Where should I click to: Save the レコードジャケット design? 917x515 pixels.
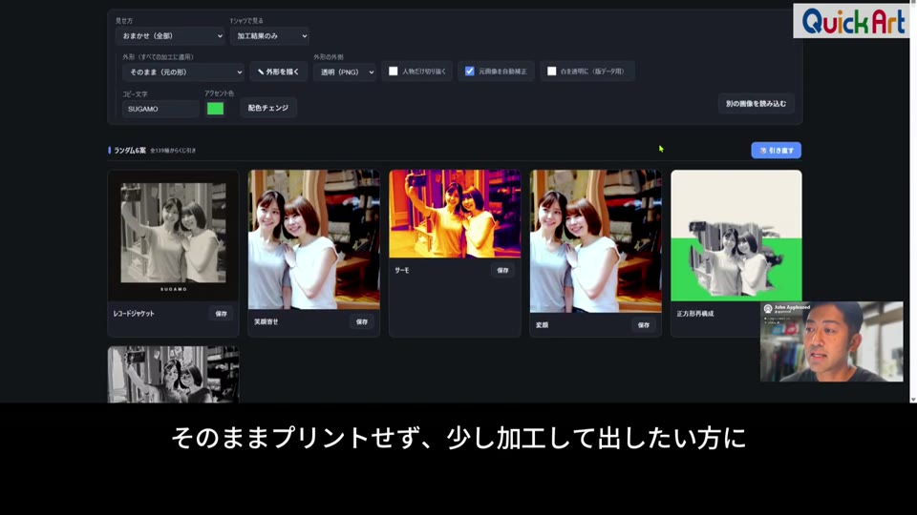tap(221, 314)
